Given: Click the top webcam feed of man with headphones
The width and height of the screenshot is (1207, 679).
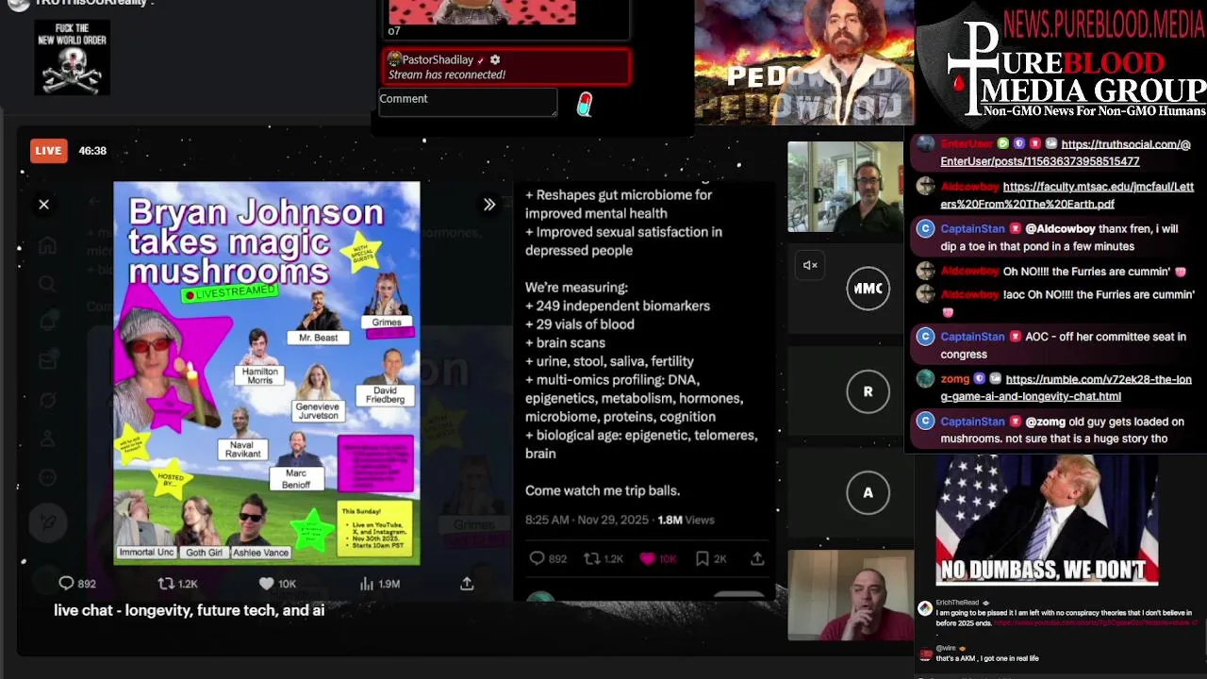Looking at the screenshot, I should tap(845, 187).
